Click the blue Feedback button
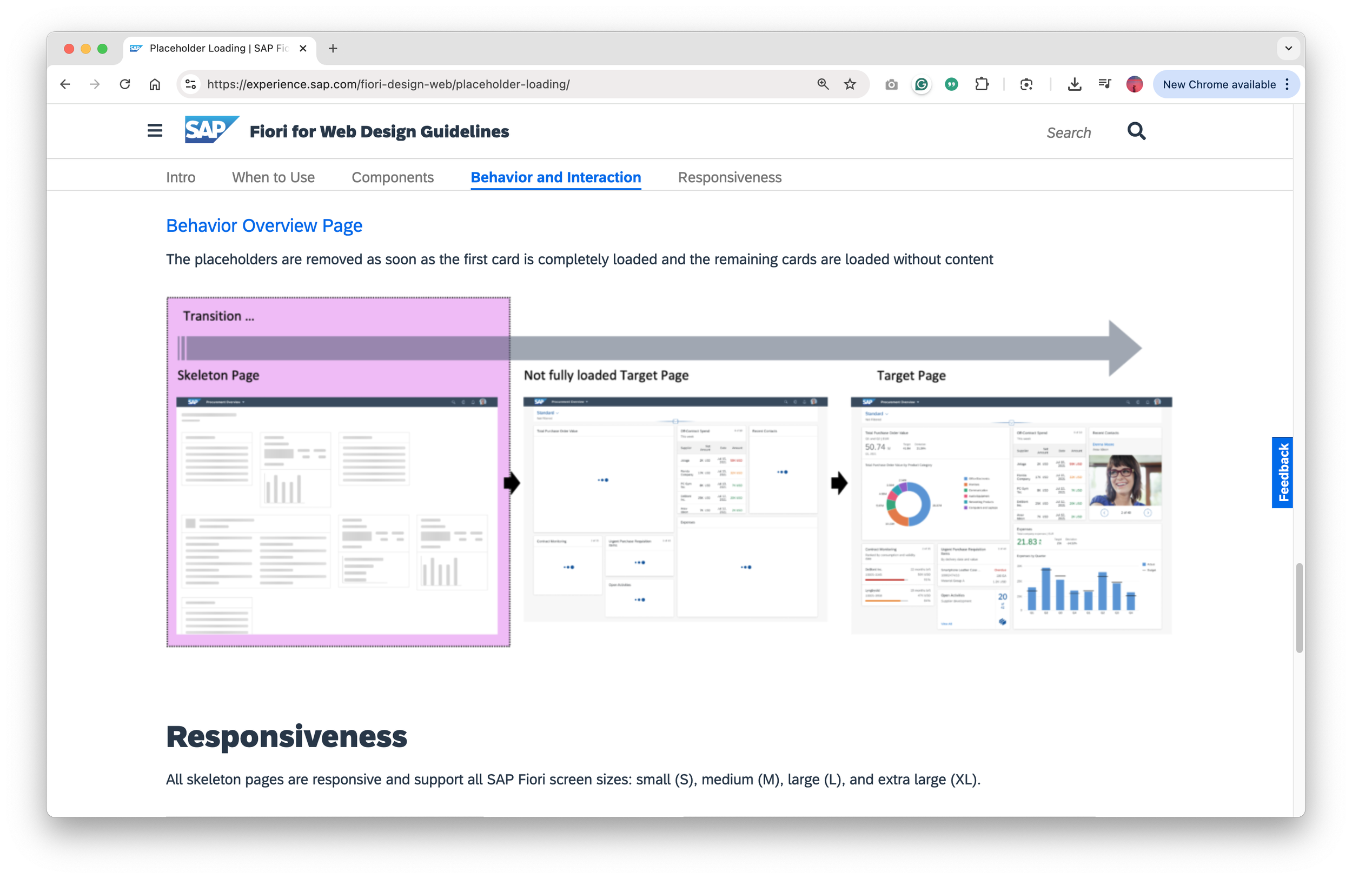The height and width of the screenshot is (879, 1352). coord(1282,472)
